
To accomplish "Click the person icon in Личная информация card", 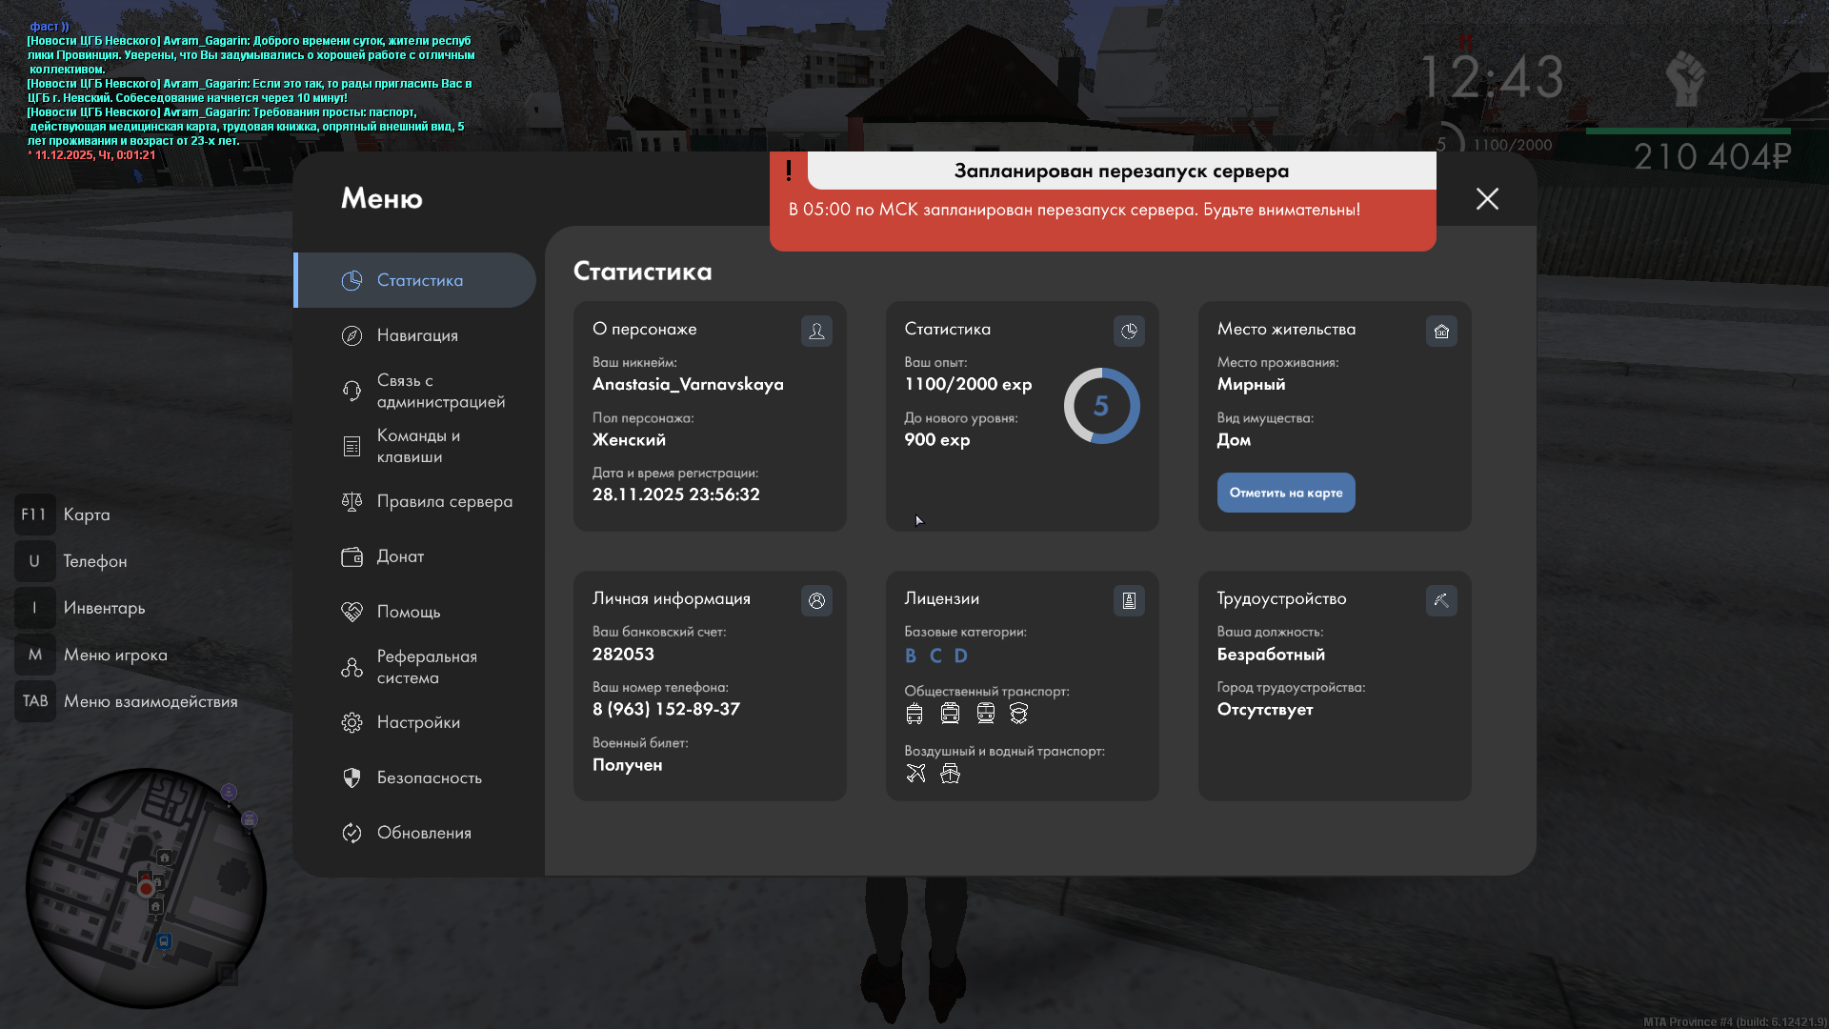I will pyautogui.click(x=816, y=600).
